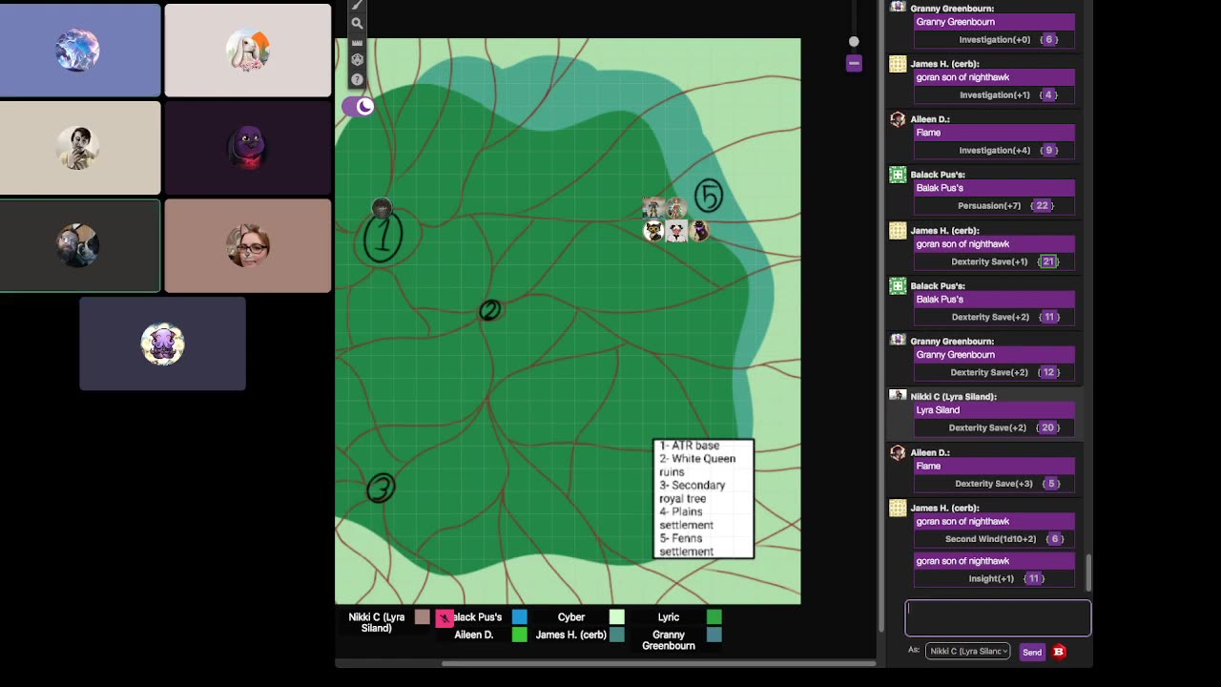Click Nikki C avatar beside Lyra Siland roll

898,397
